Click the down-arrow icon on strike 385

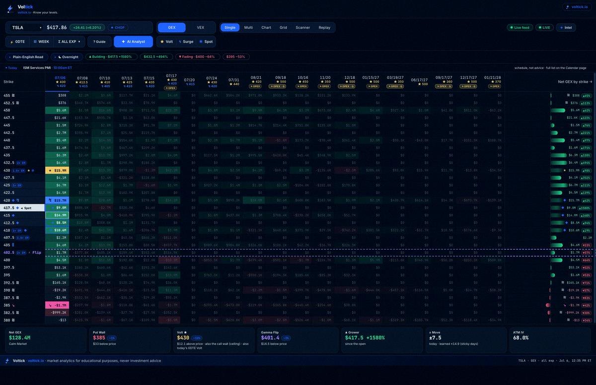tap(13, 306)
